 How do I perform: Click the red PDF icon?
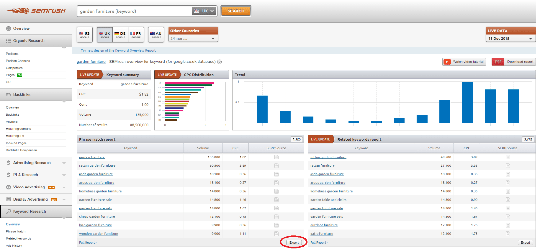tap(498, 62)
